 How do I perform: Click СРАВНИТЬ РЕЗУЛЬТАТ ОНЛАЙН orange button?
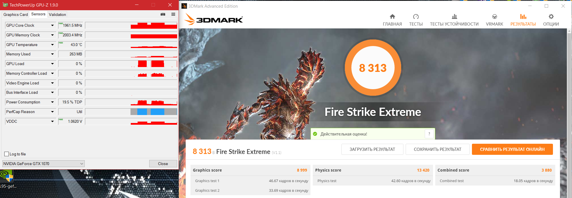[512, 149]
